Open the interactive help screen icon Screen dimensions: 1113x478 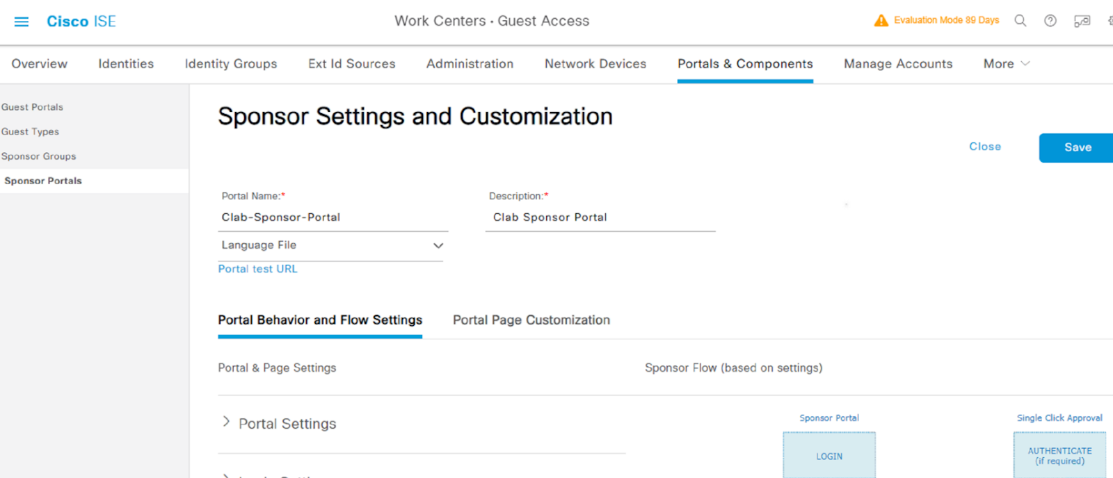click(1082, 21)
